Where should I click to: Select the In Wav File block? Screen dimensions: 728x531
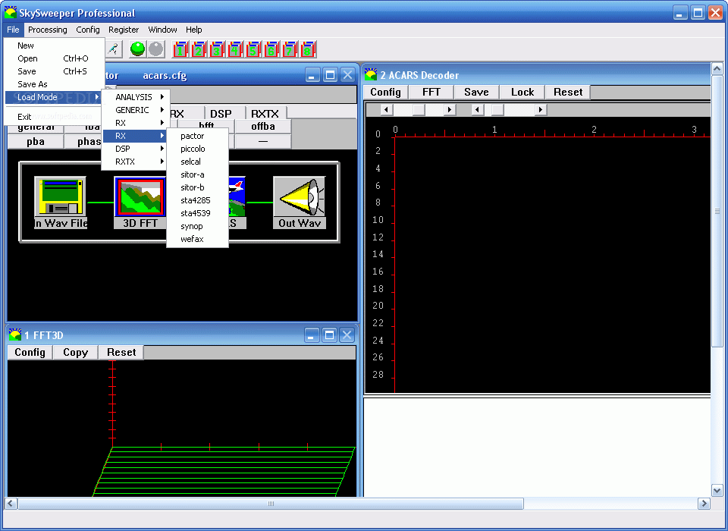pos(61,202)
